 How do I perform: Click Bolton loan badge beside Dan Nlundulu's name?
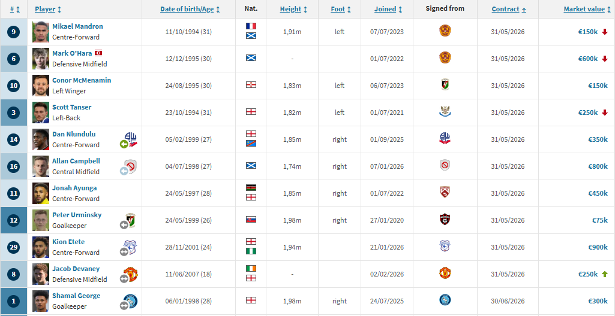128,140
